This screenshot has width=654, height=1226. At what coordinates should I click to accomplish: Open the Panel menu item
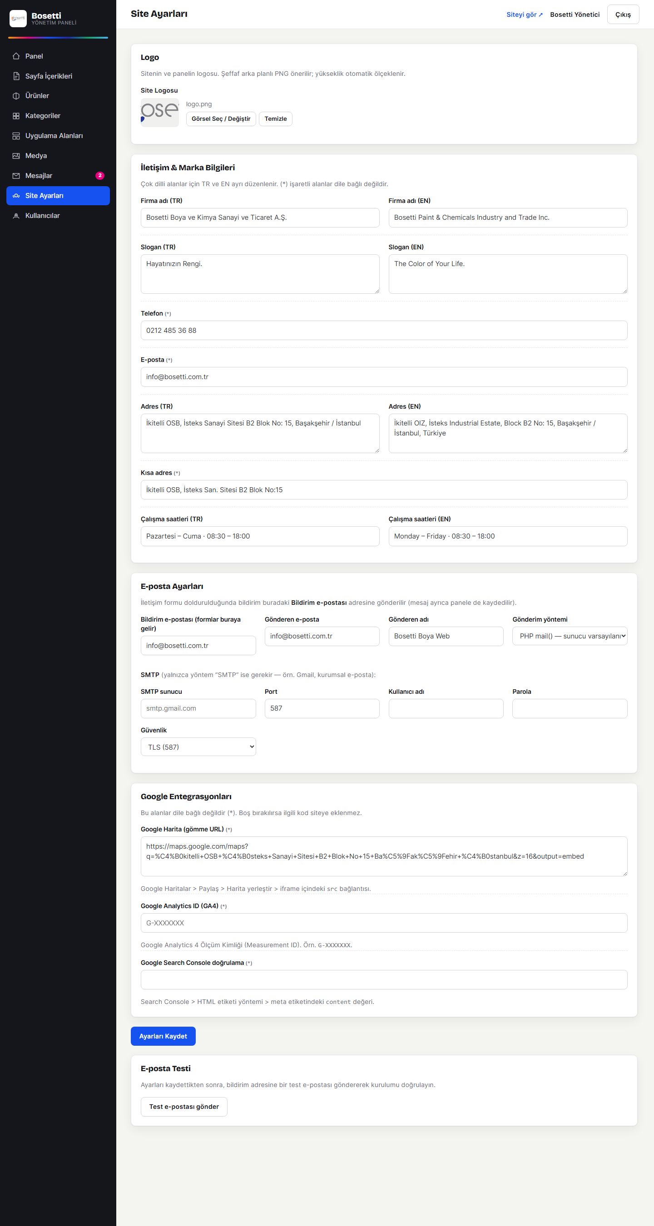58,56
